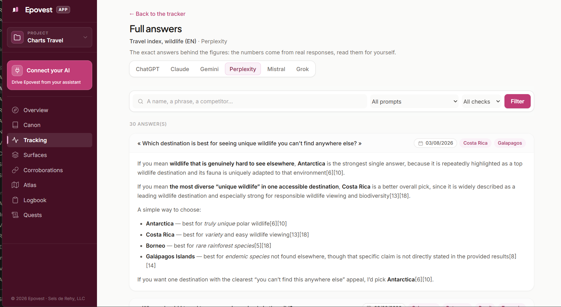The image size is (561, 307).
Task: Click the Surfaces layers icon
Action: coord(15,155)
